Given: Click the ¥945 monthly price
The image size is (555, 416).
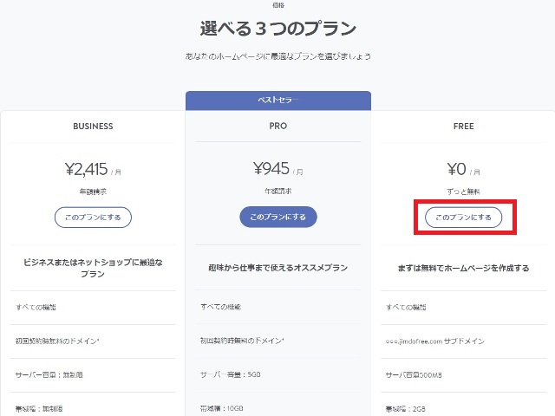Looking at the screenshot, I should (x=272, y=169).
